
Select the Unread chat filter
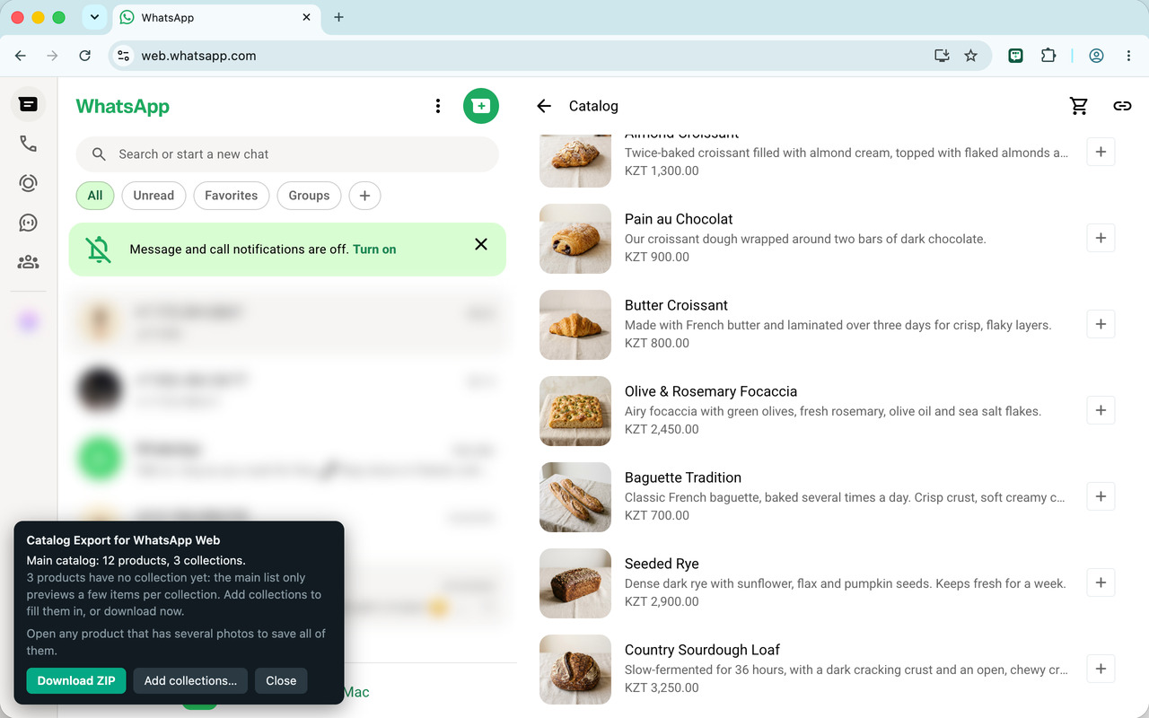[x=153, y=196]
